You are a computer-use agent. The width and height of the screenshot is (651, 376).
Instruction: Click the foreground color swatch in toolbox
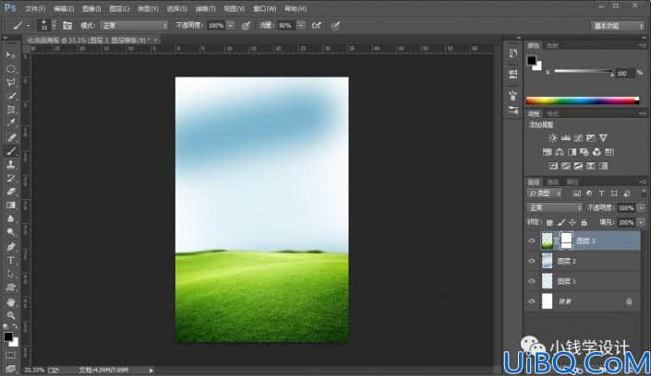(8, 336)
